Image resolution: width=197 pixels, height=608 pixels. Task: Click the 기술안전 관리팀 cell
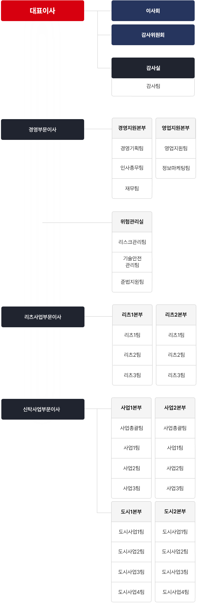(x=132, y=262)
